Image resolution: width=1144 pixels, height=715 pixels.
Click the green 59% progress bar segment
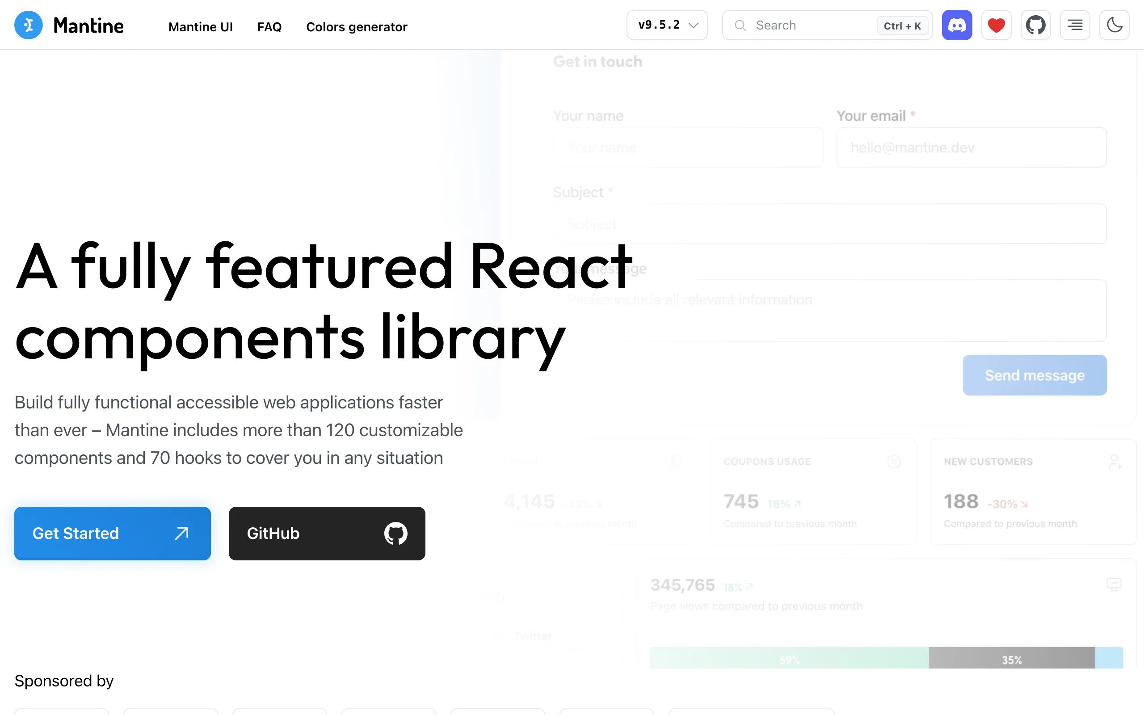point(790,658)
